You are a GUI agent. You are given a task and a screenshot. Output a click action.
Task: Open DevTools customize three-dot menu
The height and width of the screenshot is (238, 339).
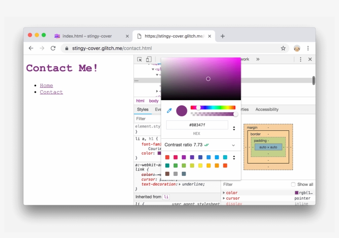tap(300, 59)
